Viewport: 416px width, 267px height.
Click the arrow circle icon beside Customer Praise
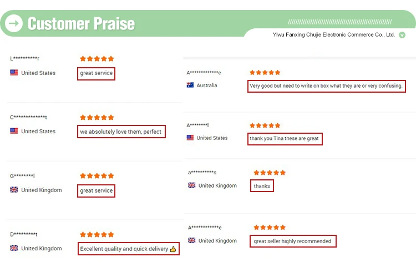tap(14, 23)
